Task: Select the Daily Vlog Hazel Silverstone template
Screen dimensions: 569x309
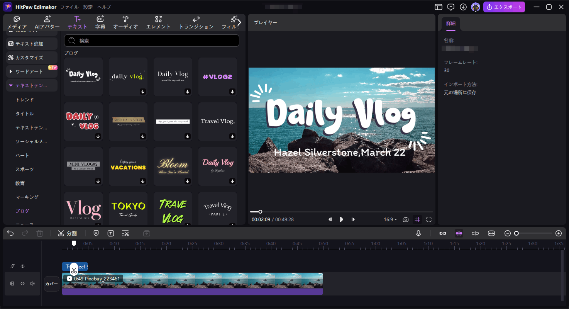Action: click(x=83, y=77)
